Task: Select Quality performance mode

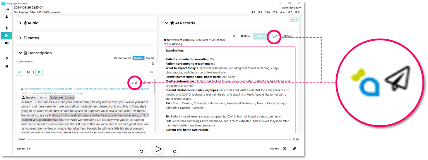Action: [138, 58]
